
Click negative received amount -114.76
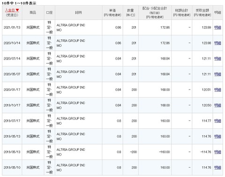(206, 152)
